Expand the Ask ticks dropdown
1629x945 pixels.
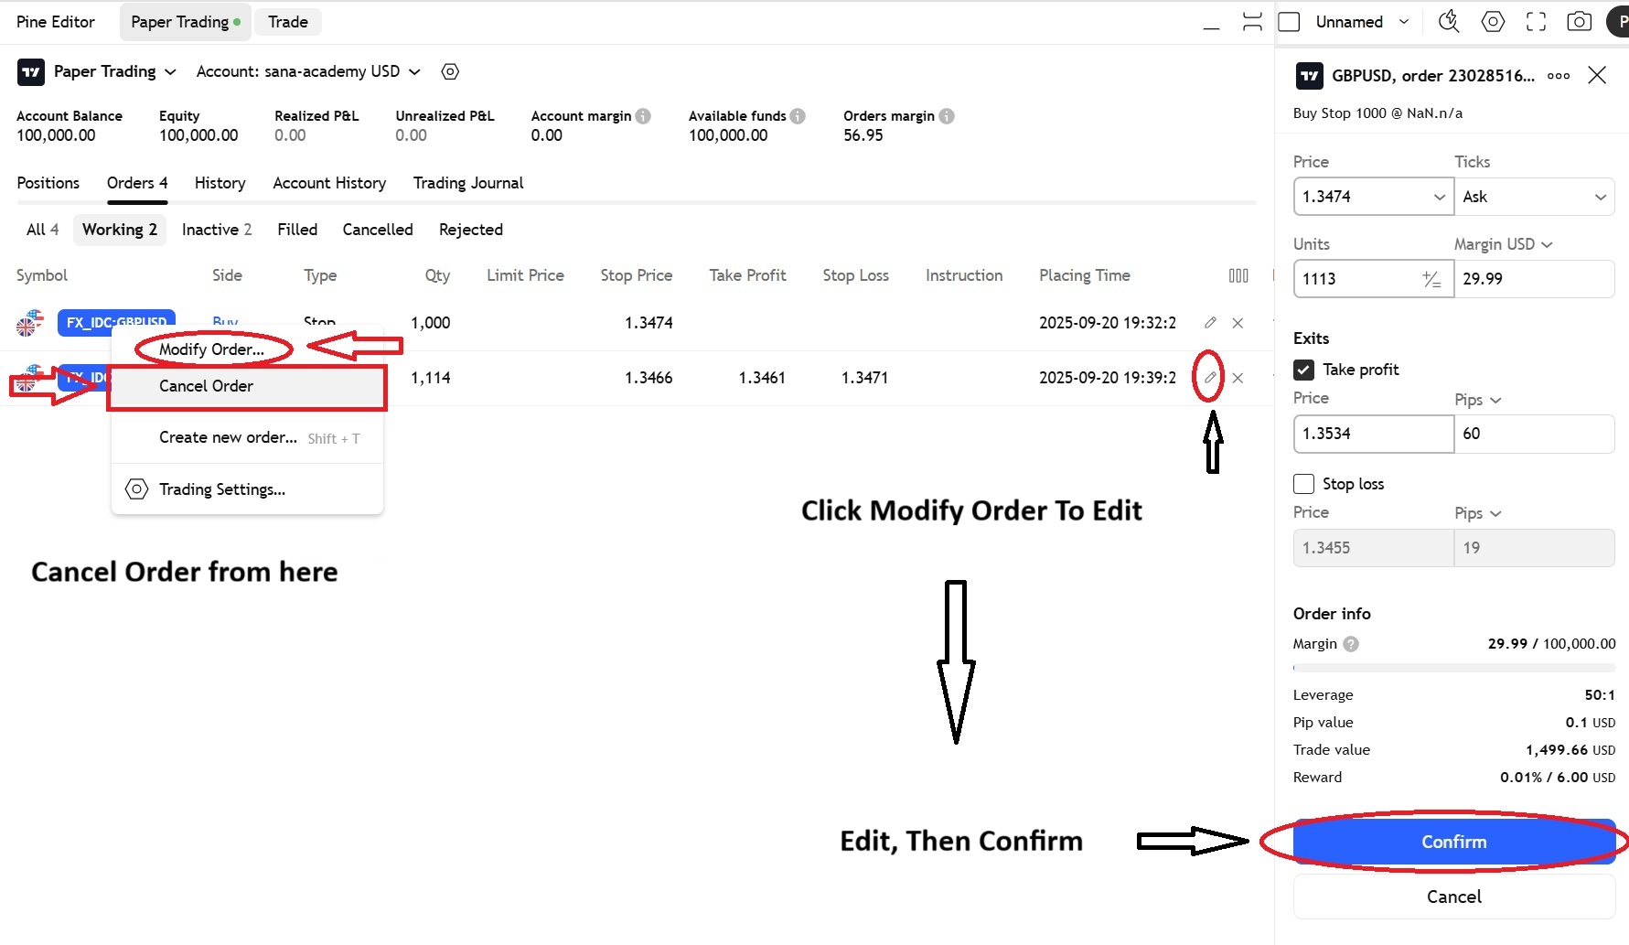point(1535,196)
